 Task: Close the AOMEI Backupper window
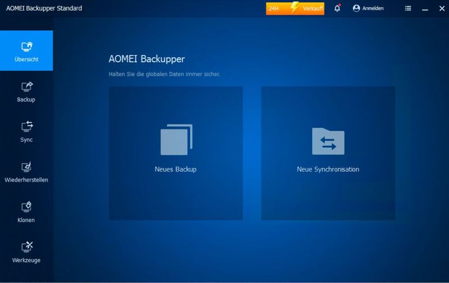click(x=442, y=8)
